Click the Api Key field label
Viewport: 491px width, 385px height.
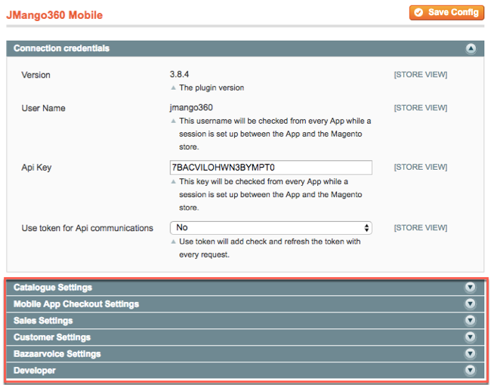click(x=36, y=168)
